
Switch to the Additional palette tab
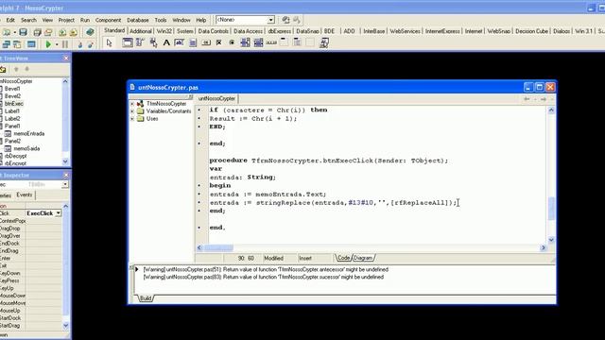(x=141, y=31)
